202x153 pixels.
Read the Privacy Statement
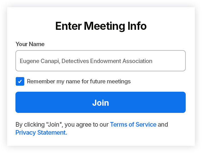41,133
